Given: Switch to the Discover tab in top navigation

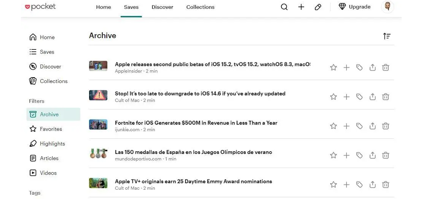Looking at the screenshot, I should click(162, 7).
